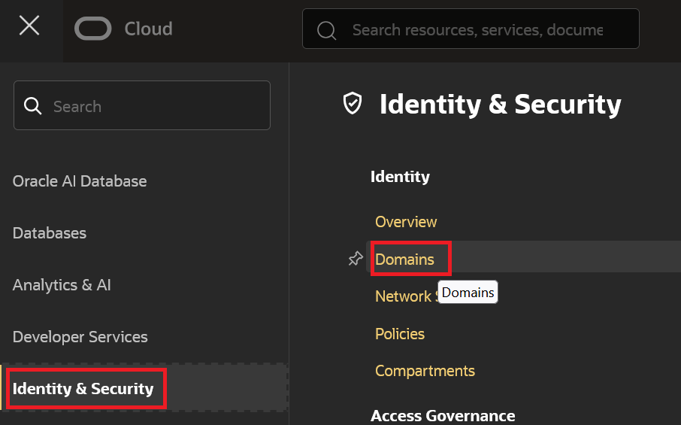Go to Domains under Identity

[404, 260]
